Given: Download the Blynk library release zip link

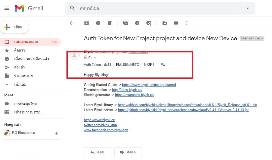Looking at the screenshot, I should point(187,105).
